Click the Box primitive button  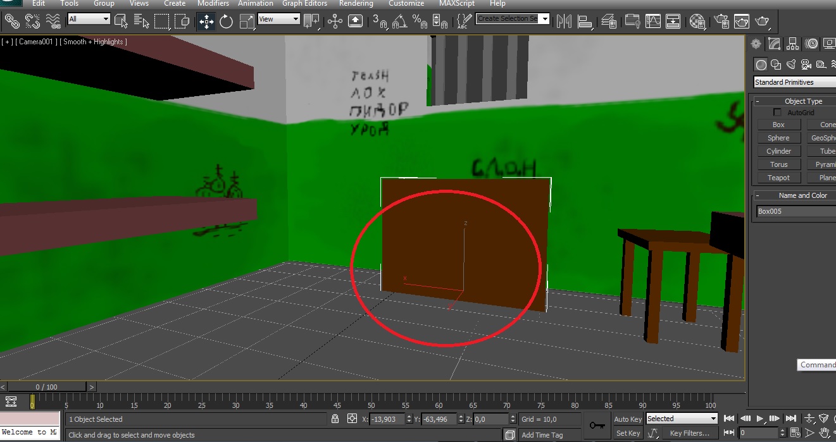click(778, 125)
